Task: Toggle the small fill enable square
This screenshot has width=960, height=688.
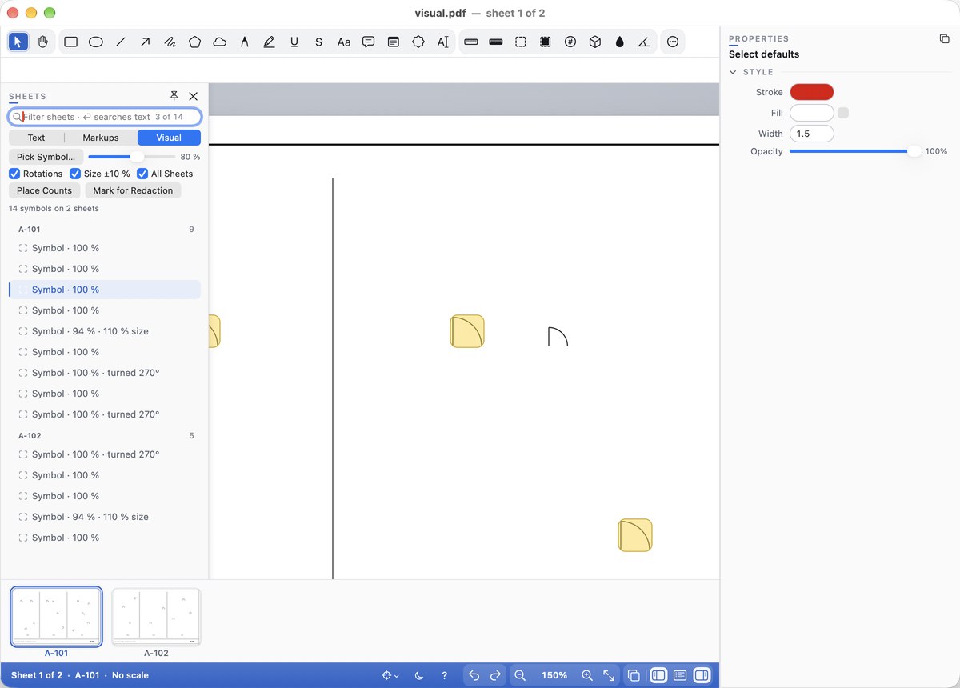Action: click(843, 113)
